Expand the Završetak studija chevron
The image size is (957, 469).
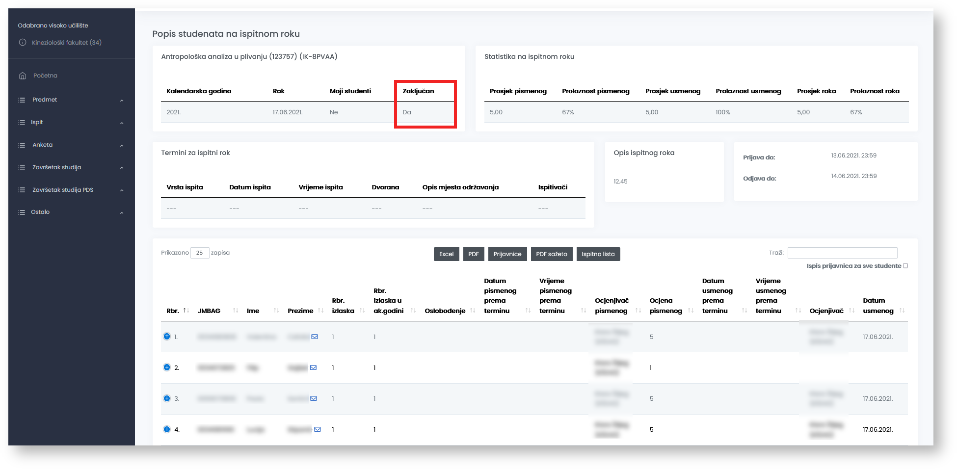coord(122,168)
